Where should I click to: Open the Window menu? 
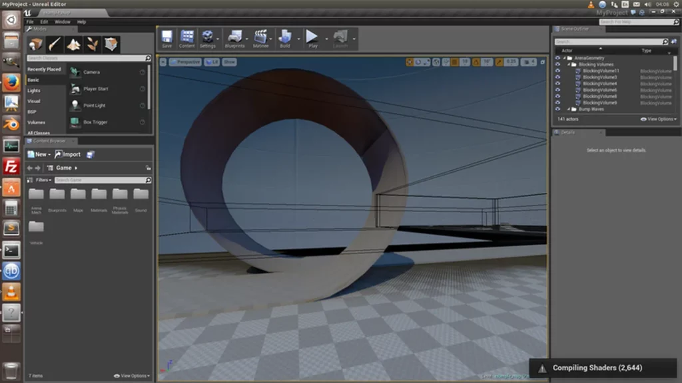(x=62, y=22)
